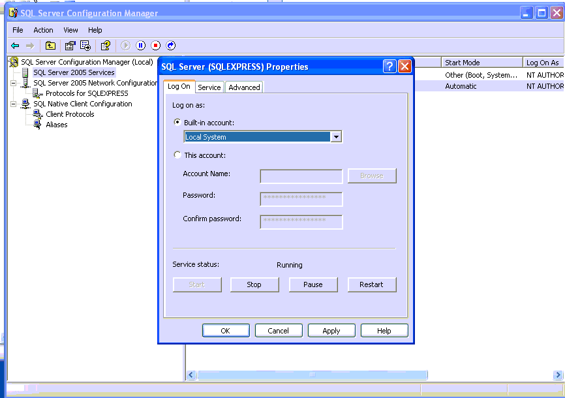
Task: Open Properties from the toolbar icon
Action: [70, 46]
